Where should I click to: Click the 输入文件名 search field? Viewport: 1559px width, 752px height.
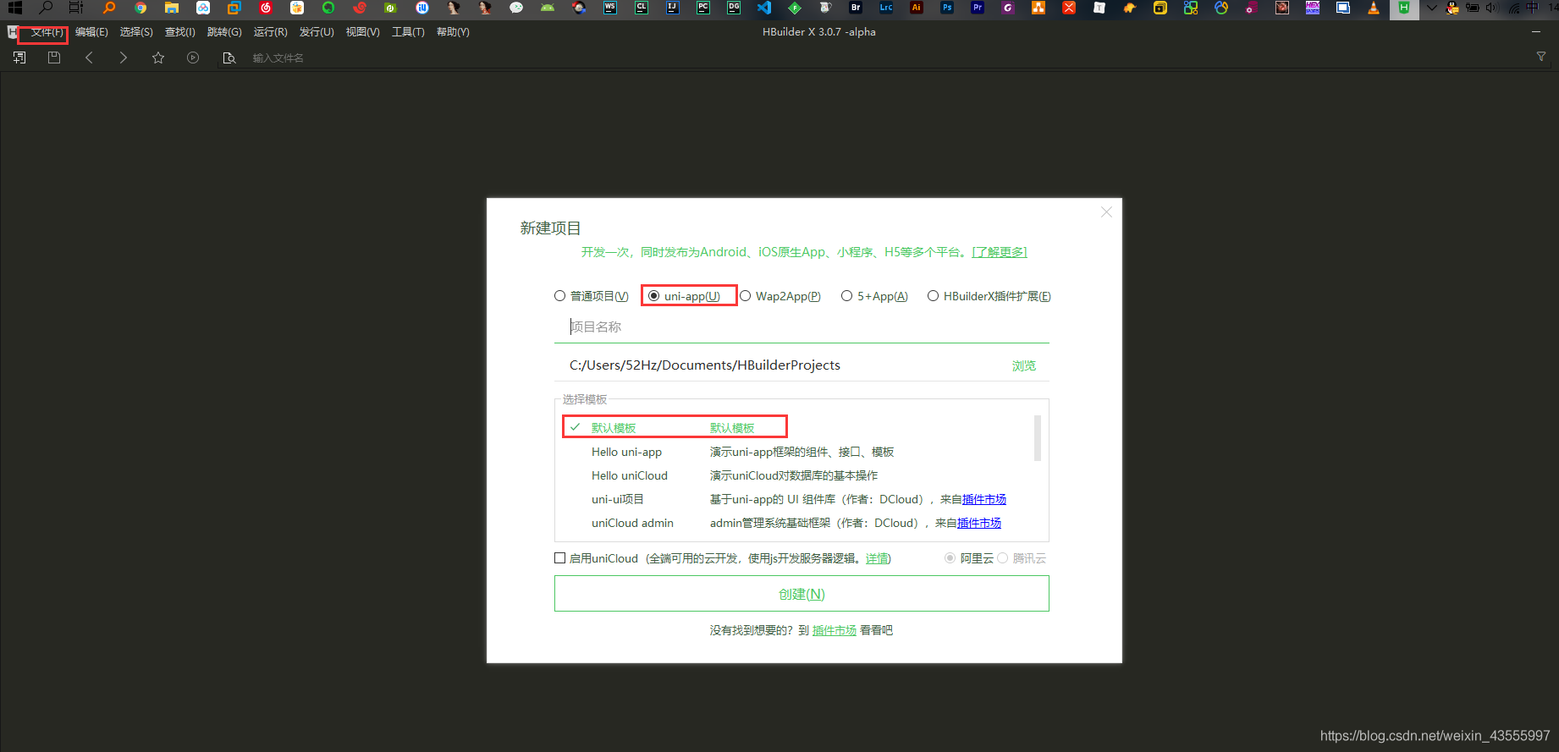tap(278, 58)
